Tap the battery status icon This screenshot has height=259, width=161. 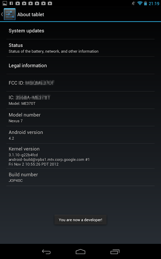click(146, 3)
